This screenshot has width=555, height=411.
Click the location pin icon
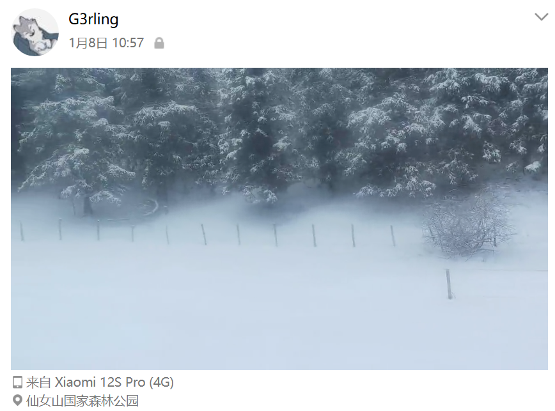pyautogui.click(x=17, y=400)
